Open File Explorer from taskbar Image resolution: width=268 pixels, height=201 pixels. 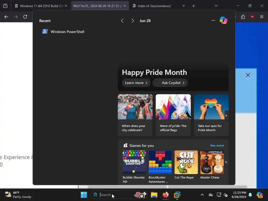154,195
